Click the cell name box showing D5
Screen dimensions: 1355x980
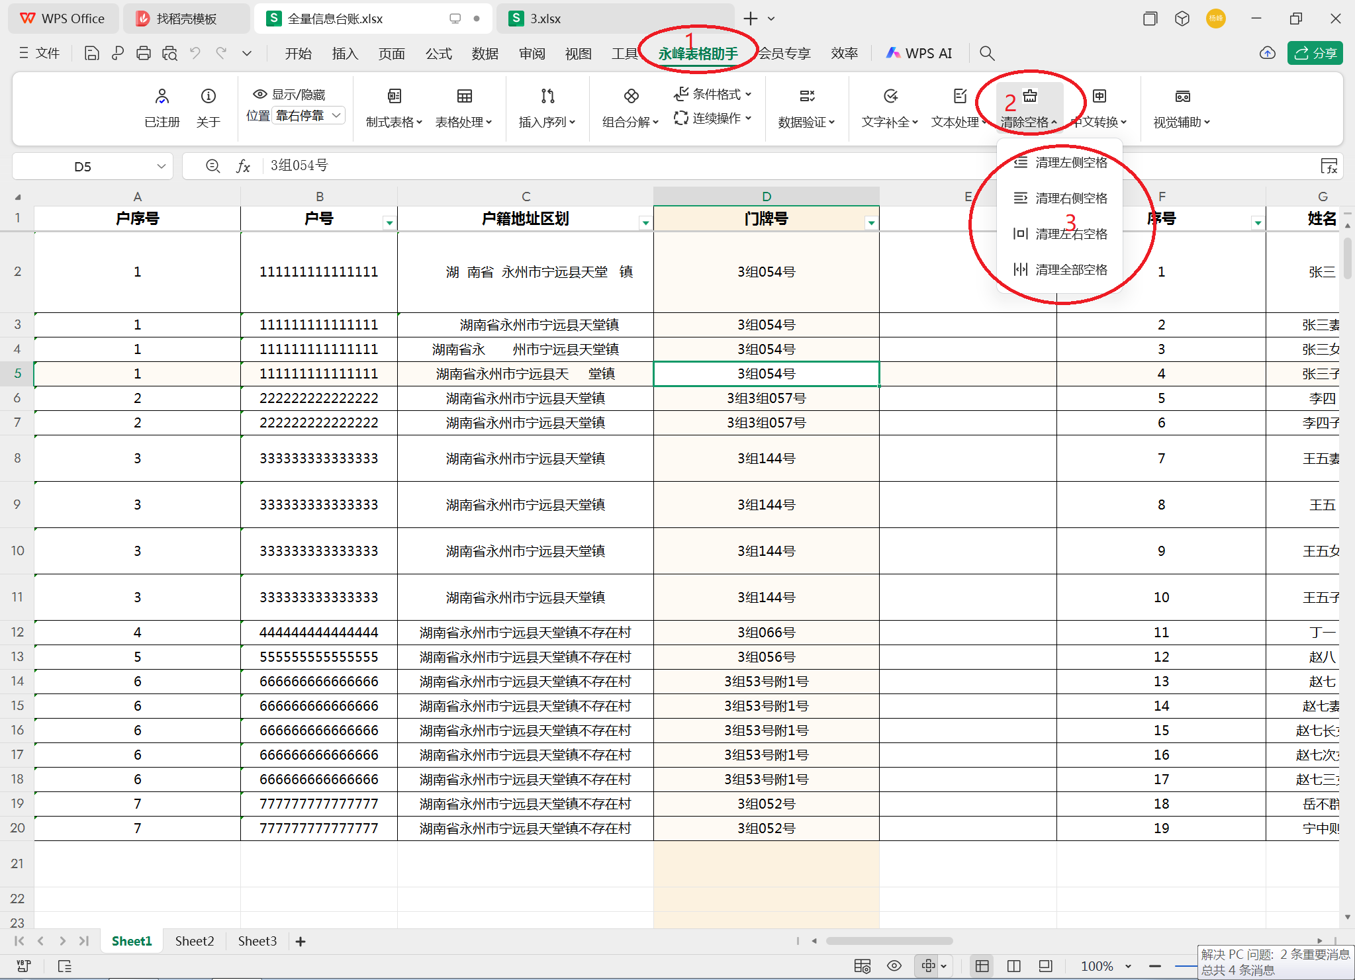tap(83, 166)
